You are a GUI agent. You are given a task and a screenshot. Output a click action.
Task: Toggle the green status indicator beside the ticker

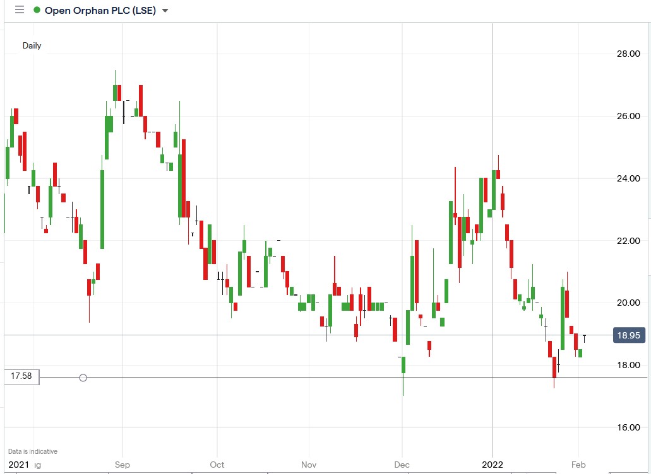tap(36, 10)
